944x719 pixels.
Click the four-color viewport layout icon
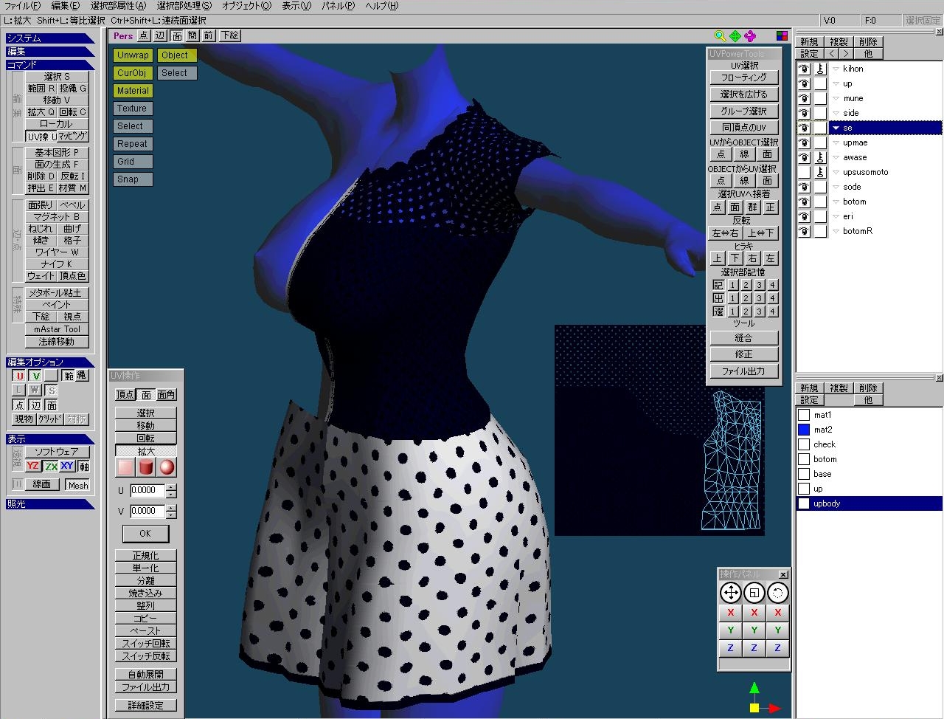782,36
